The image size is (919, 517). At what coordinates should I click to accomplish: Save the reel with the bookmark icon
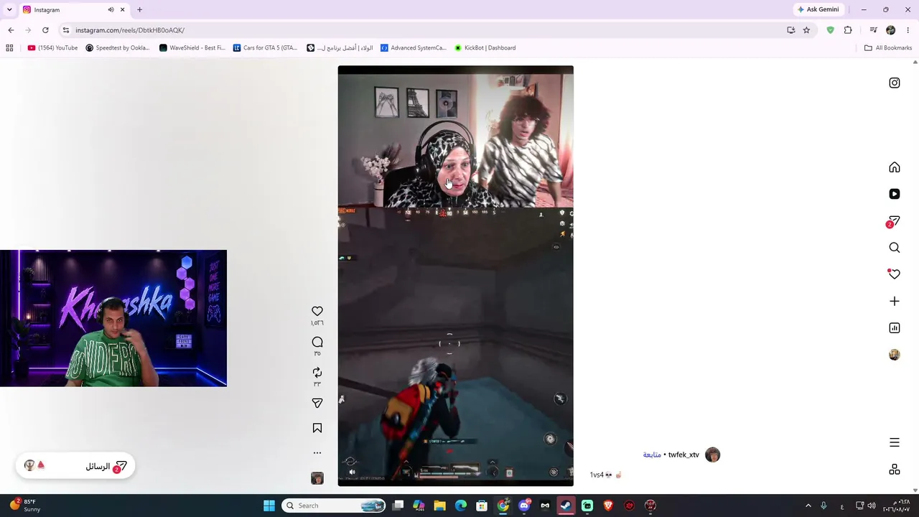(x=317, y=428)
